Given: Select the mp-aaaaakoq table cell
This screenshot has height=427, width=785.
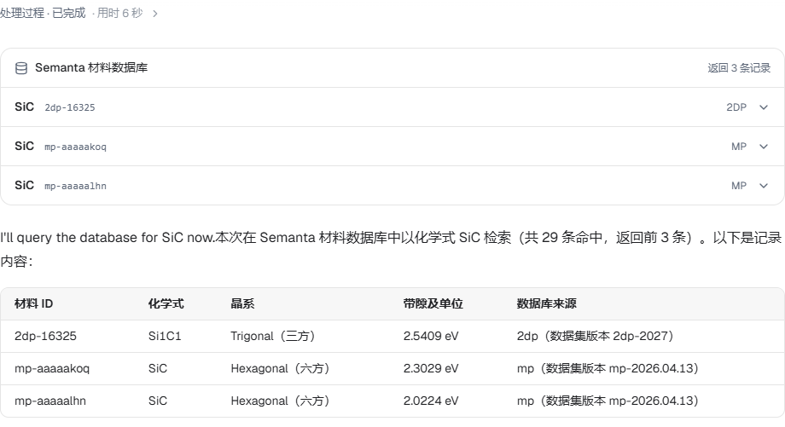Looking at the screenshot, I should [x=52, y=368].
